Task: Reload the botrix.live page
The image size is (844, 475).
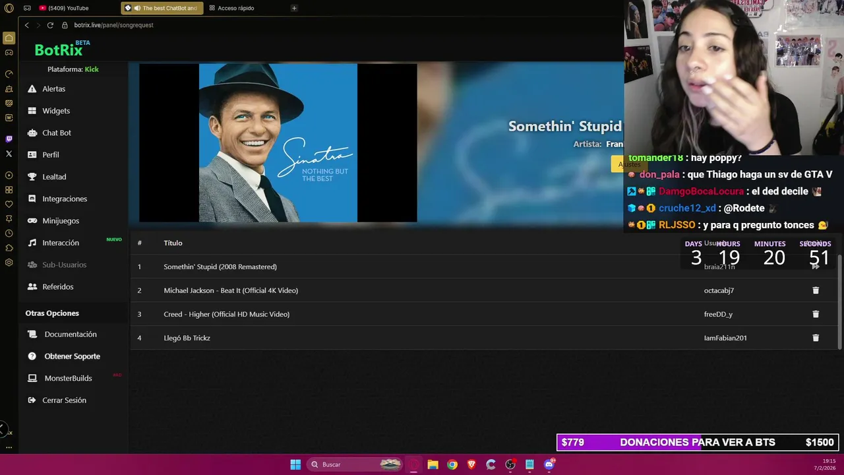Action: [x=50, y=25]
